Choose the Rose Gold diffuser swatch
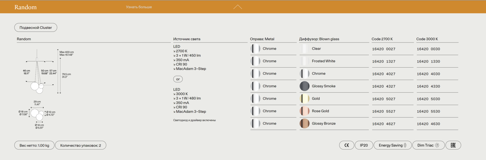 coord(305,111)
